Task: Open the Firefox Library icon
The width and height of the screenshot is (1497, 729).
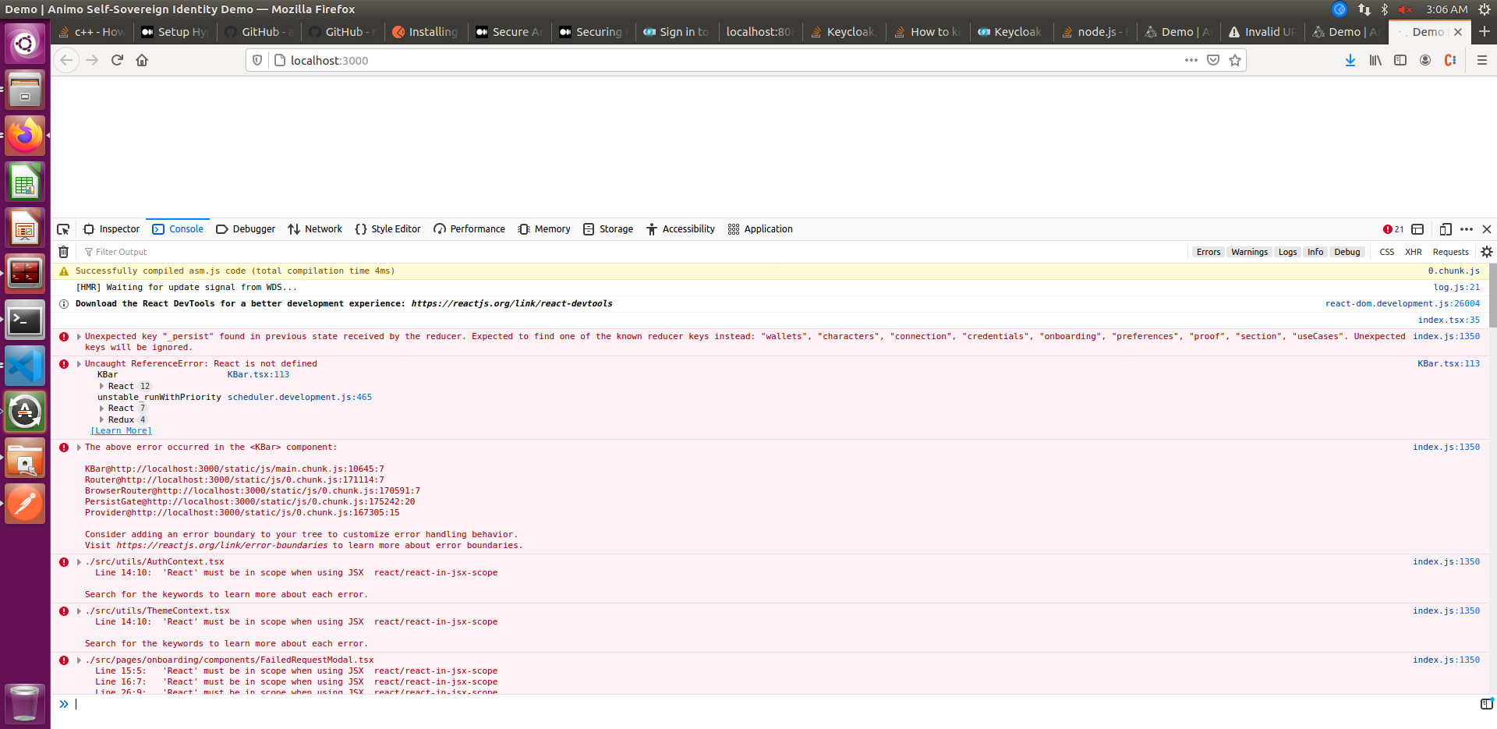Action: point(1375,60)
